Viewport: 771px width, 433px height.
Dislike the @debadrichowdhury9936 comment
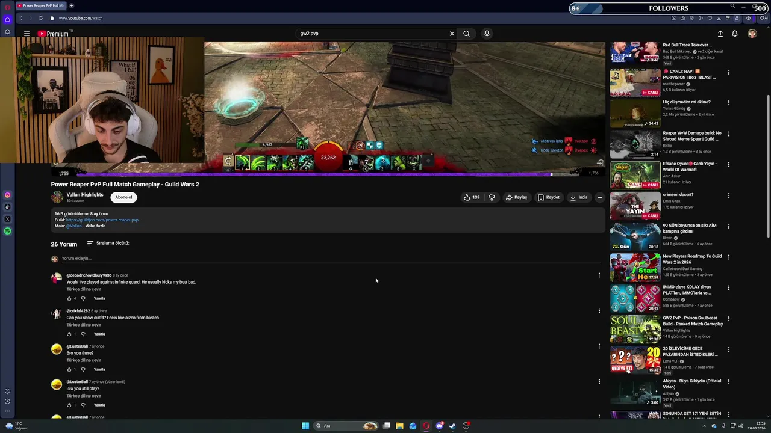(x=83, y=298)
